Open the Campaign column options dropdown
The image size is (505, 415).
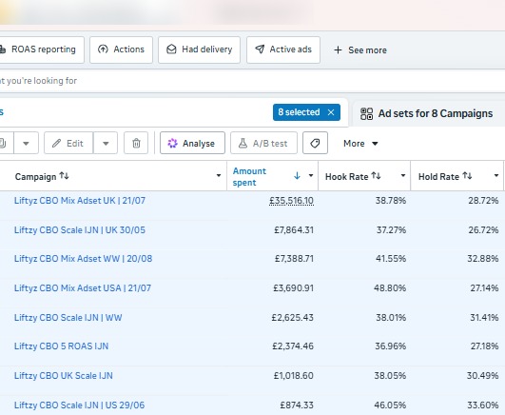point(219,175)
